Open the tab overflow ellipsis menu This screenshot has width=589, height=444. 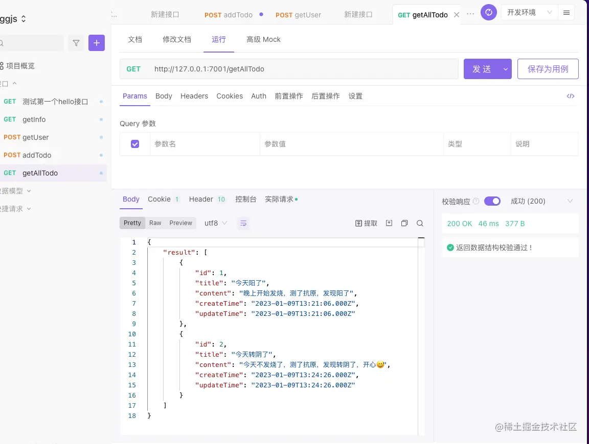tap(470, 14)
